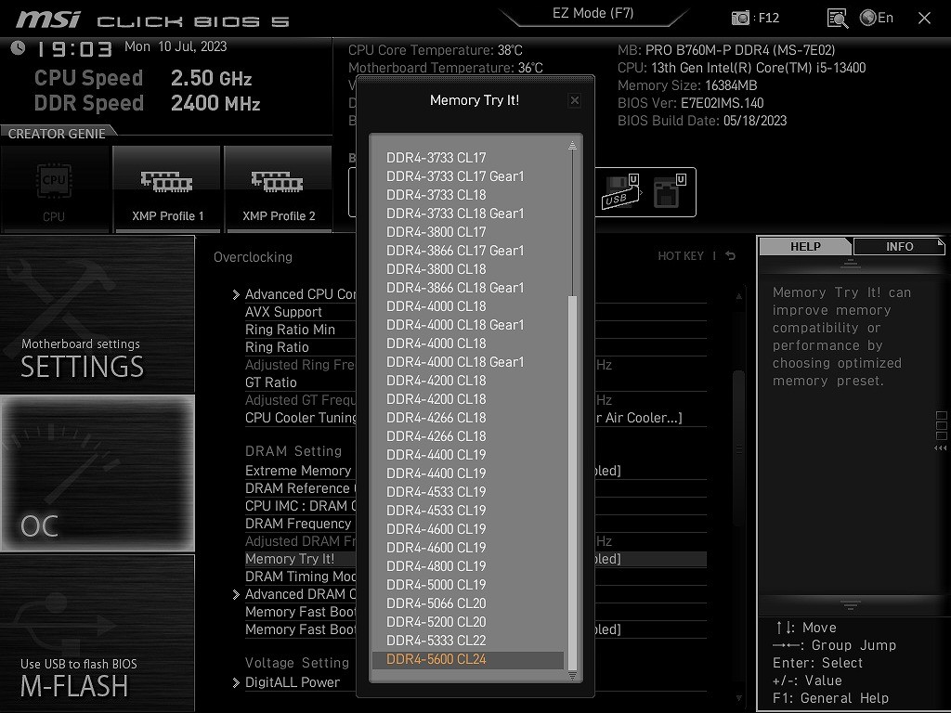Click the CPU Creator Genie icon
The height and width of the screenshot is (713, 951).
point(54,188)
